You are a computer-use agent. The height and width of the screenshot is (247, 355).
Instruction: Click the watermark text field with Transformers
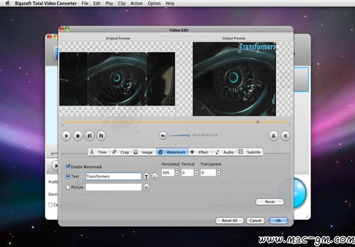[x=114, y=177]
